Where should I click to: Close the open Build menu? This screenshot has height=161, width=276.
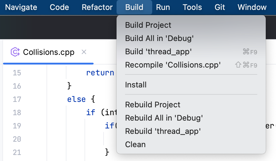[134, 7]
